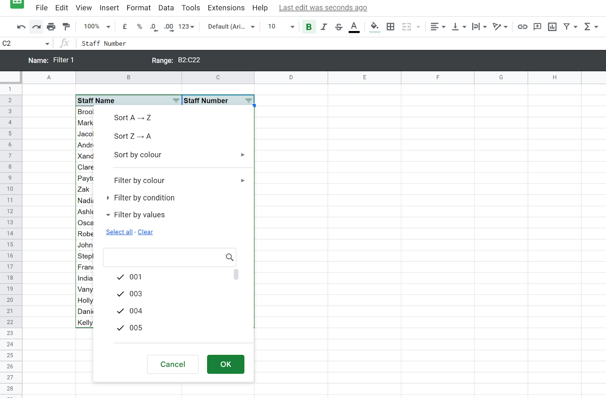The image size is (606, 398).
Task: Format as currency with pound icon
Action: click(125, 26)
